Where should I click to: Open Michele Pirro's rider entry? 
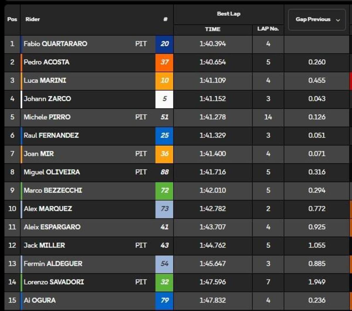click(47, 117)
